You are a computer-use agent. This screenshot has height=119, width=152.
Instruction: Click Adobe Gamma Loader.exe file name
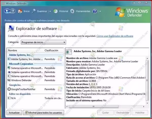click(103, 58)
